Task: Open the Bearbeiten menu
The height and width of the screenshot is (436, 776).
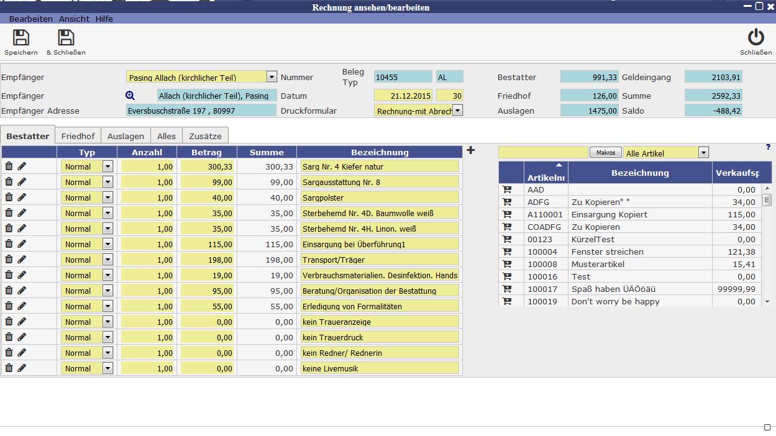Action: 31,19
